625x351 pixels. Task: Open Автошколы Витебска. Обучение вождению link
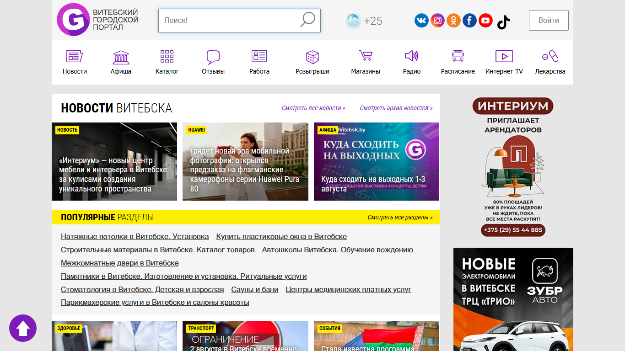pyautogui.click(x=338, y=250)
